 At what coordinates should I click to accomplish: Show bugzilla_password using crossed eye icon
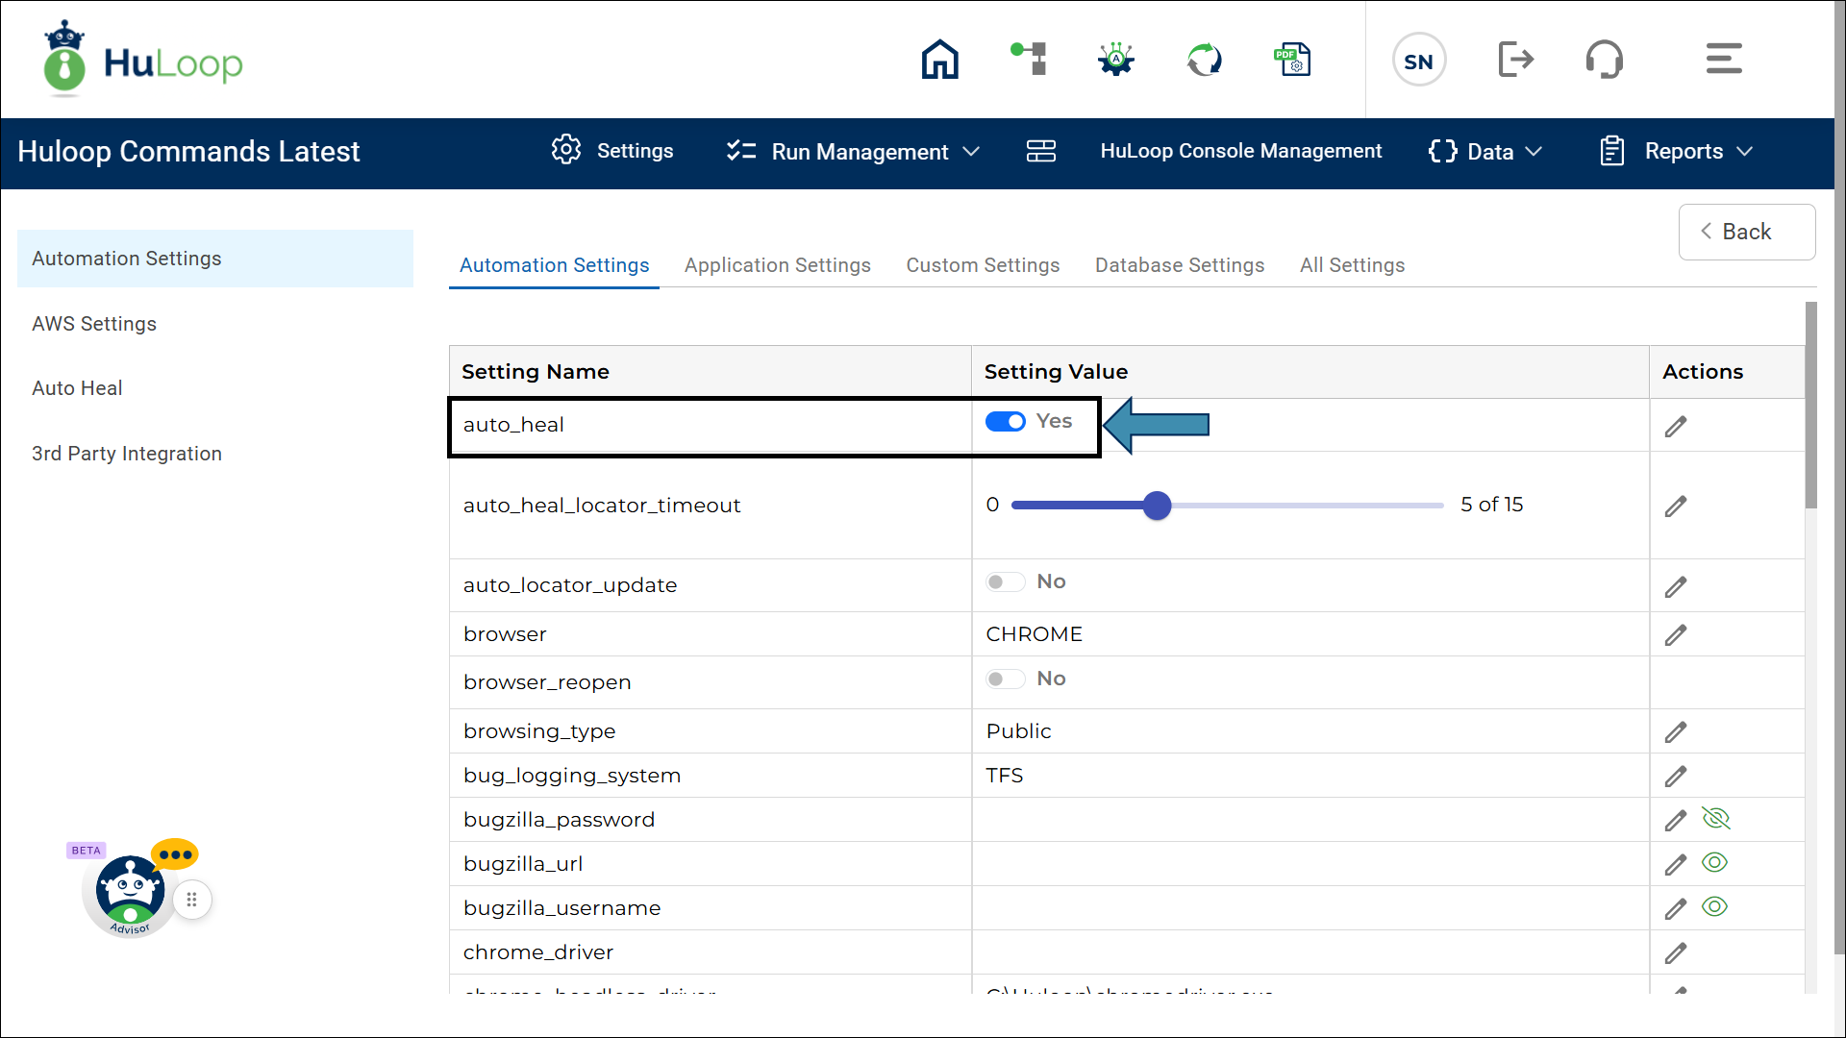pos(1715,819)
